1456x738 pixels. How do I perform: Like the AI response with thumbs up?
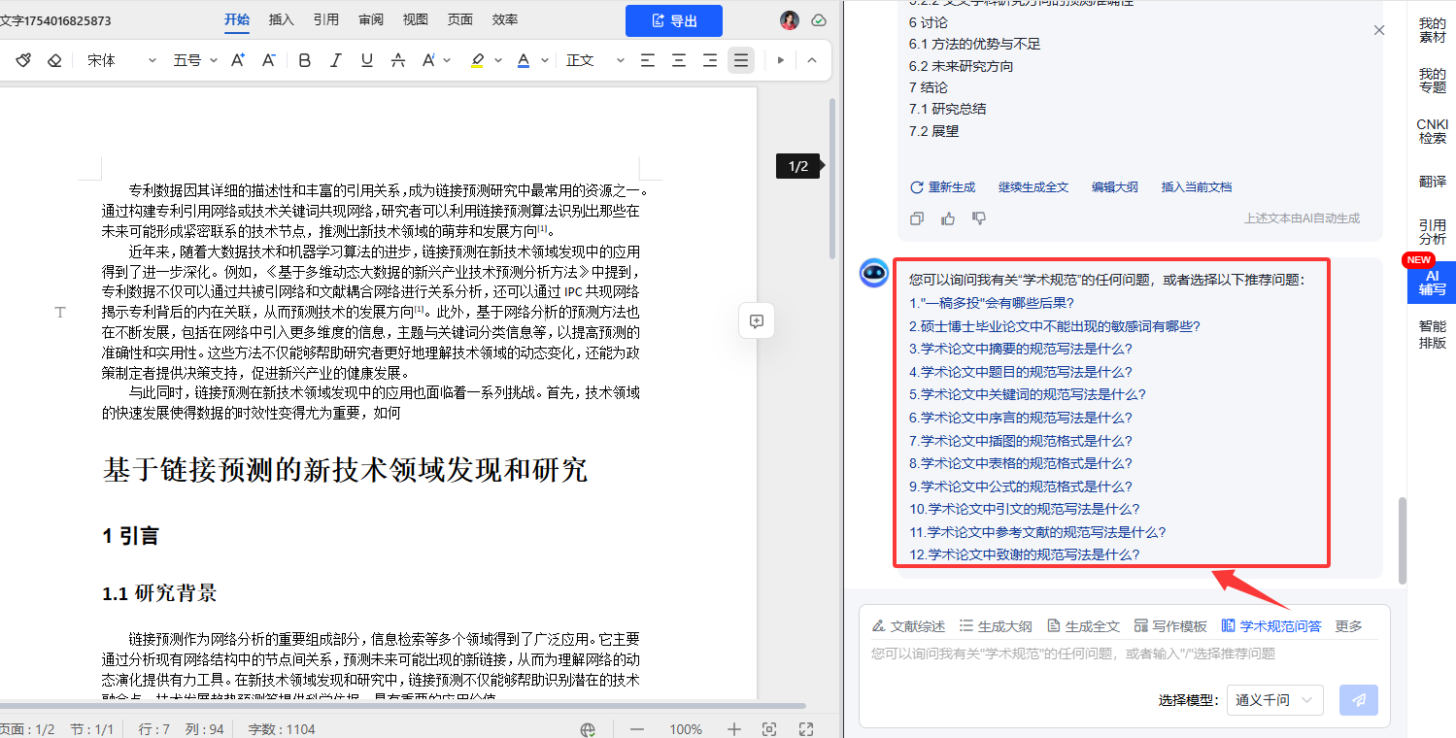tap(948, 218)
